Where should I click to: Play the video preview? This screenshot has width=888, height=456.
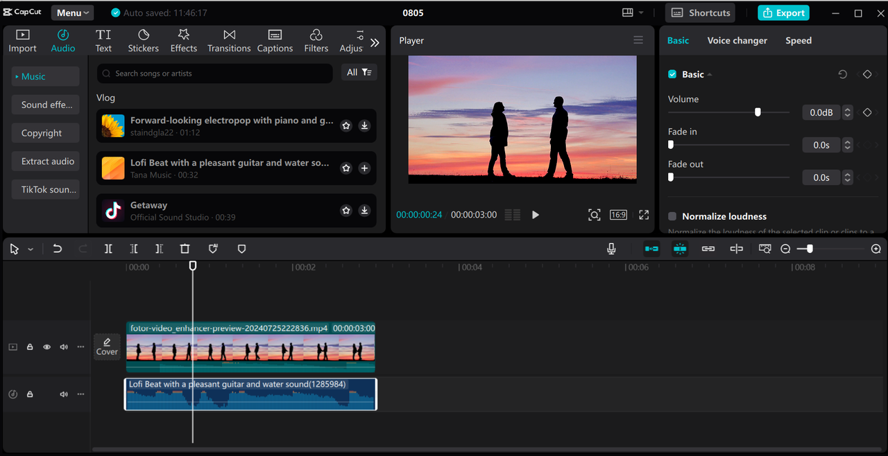536,215
